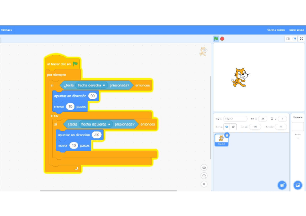Screen dimensions: 306x216
Task: Show the sprite using the open eye toggle
Action: tap(227, 127)
